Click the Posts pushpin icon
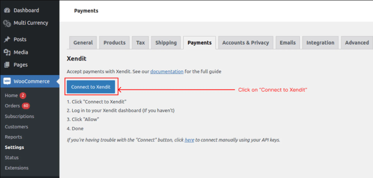This screenshot has width=373, height=178. [7, 40]
